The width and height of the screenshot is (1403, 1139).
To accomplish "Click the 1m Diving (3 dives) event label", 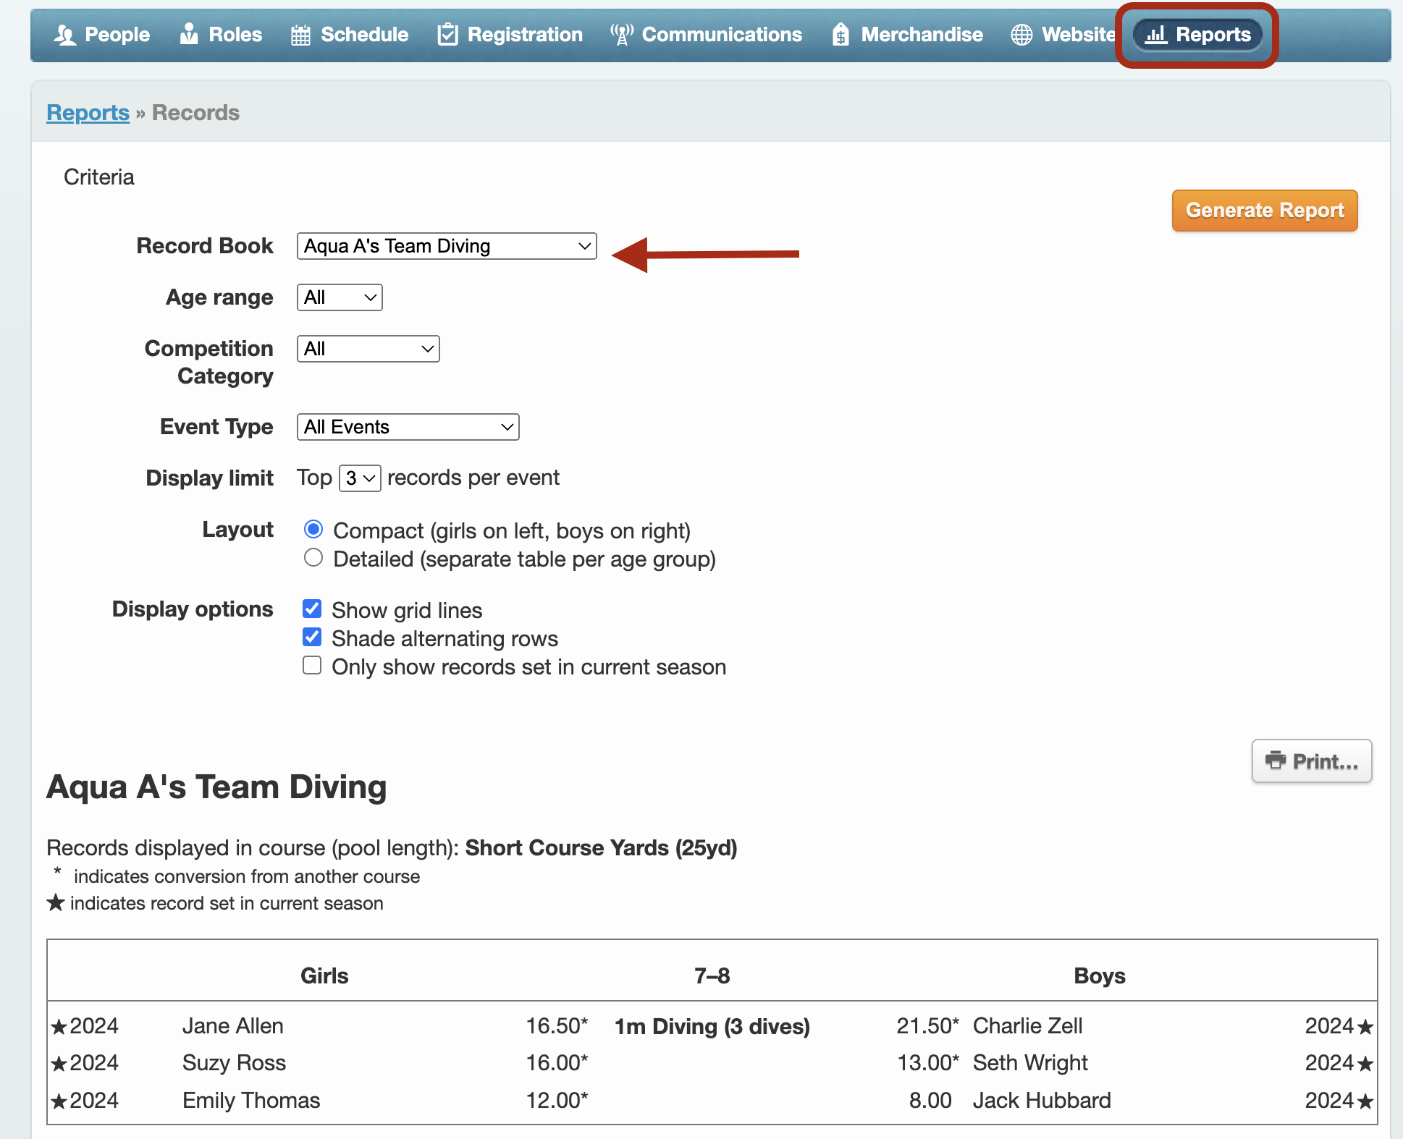I will click(x=712, y=1026).
